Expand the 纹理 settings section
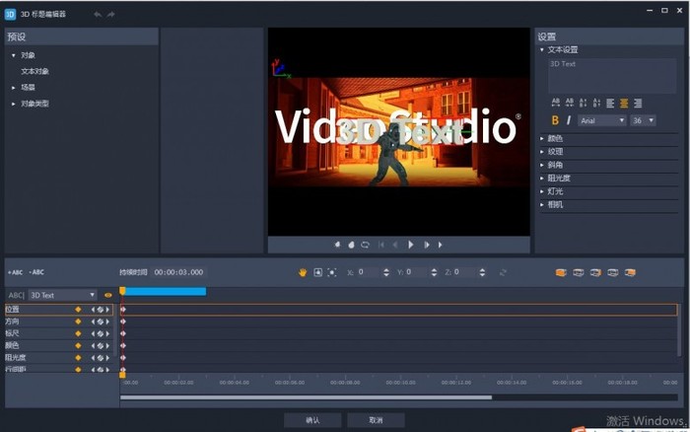The width and height of the screenshot is (690, 432). [x=542, y=152]
